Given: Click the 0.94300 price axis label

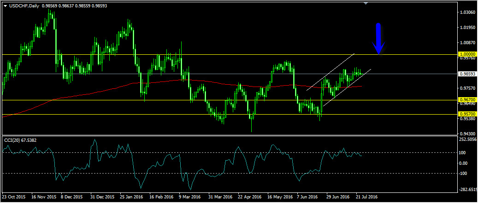Looking at the screenshot, I should (467, 133).
